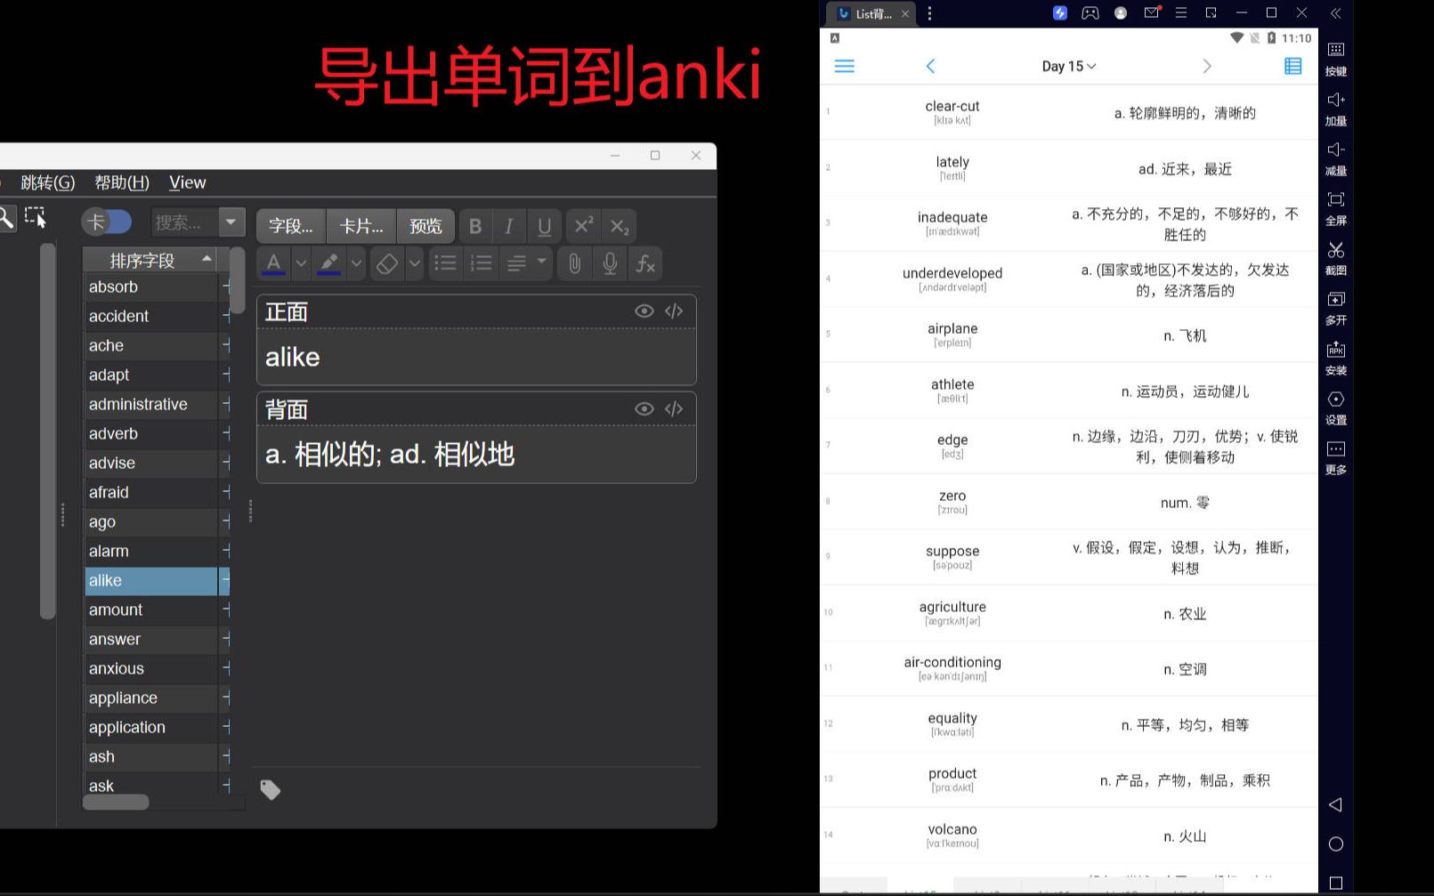Screen dimensions: 1434x896
Task: Go to next day with right chevron
Action: click(x=1207, y=66)
